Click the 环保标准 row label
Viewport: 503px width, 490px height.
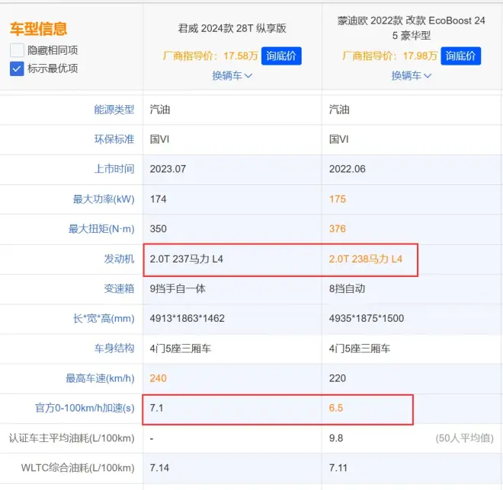coord(114,139)
